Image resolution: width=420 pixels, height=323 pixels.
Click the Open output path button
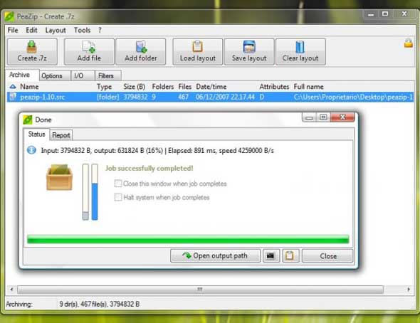coord(215,256)
